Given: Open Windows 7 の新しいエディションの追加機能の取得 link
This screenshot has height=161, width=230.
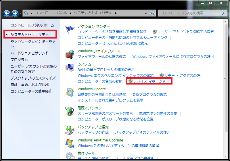Looking at the screenshot, I should coord(118,145).
